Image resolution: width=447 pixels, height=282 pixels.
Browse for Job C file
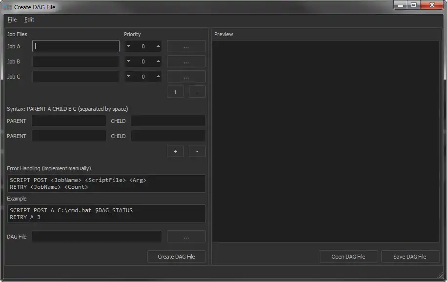[186, 77]
